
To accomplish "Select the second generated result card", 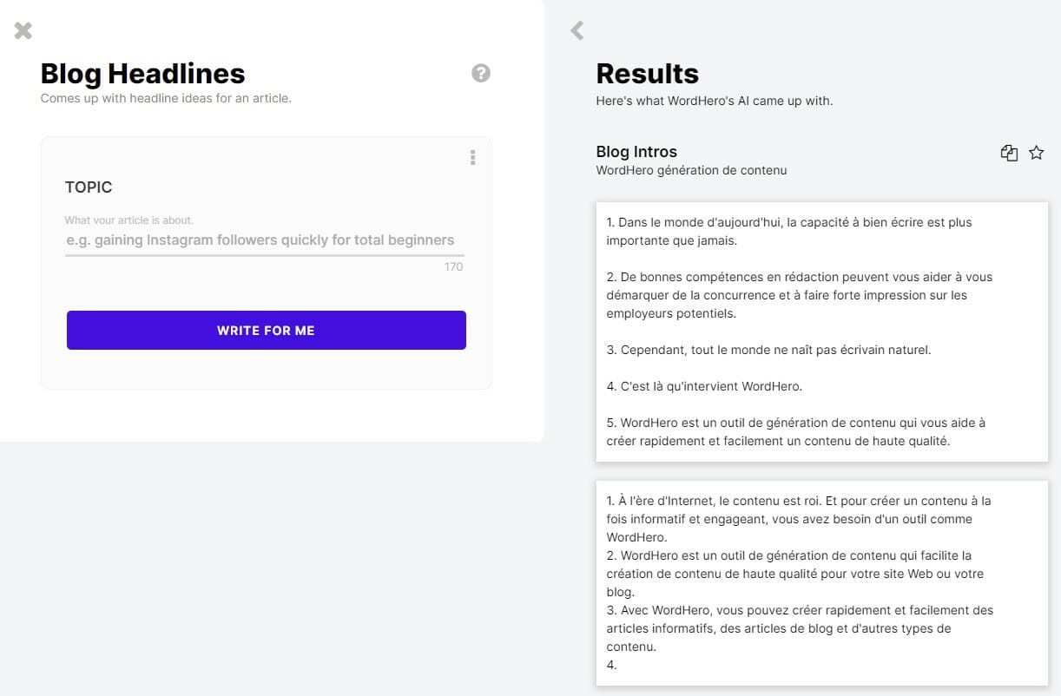I will [821, 582].
